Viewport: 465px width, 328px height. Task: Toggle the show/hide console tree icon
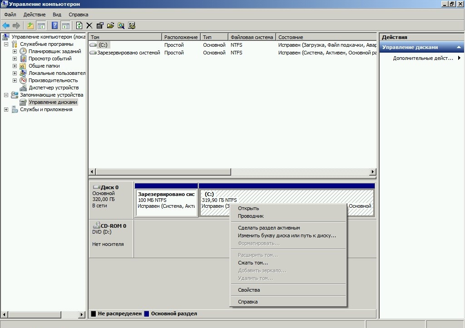coord(41,26)
